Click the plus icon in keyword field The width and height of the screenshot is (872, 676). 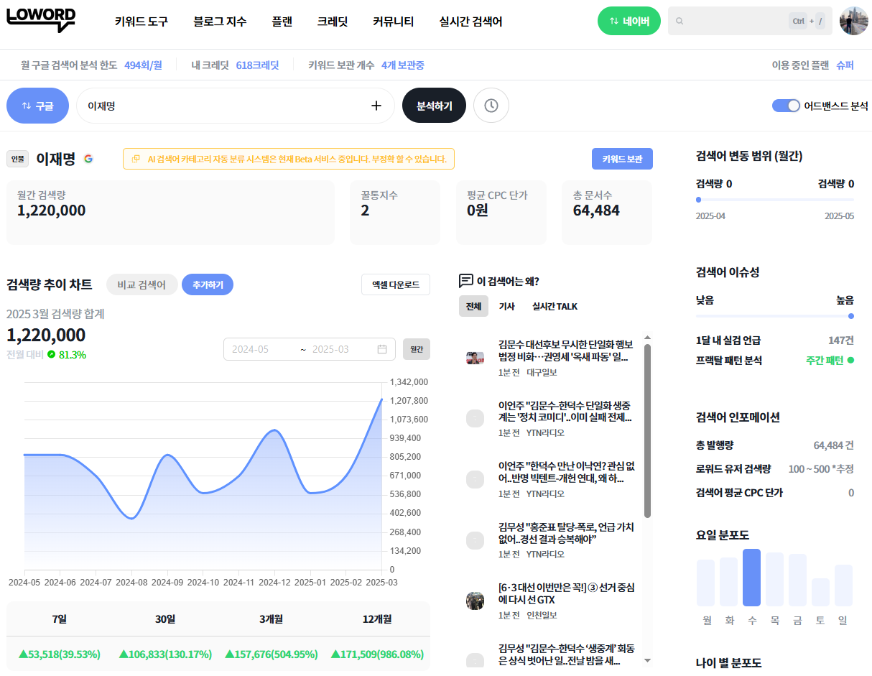pos(376,106)
